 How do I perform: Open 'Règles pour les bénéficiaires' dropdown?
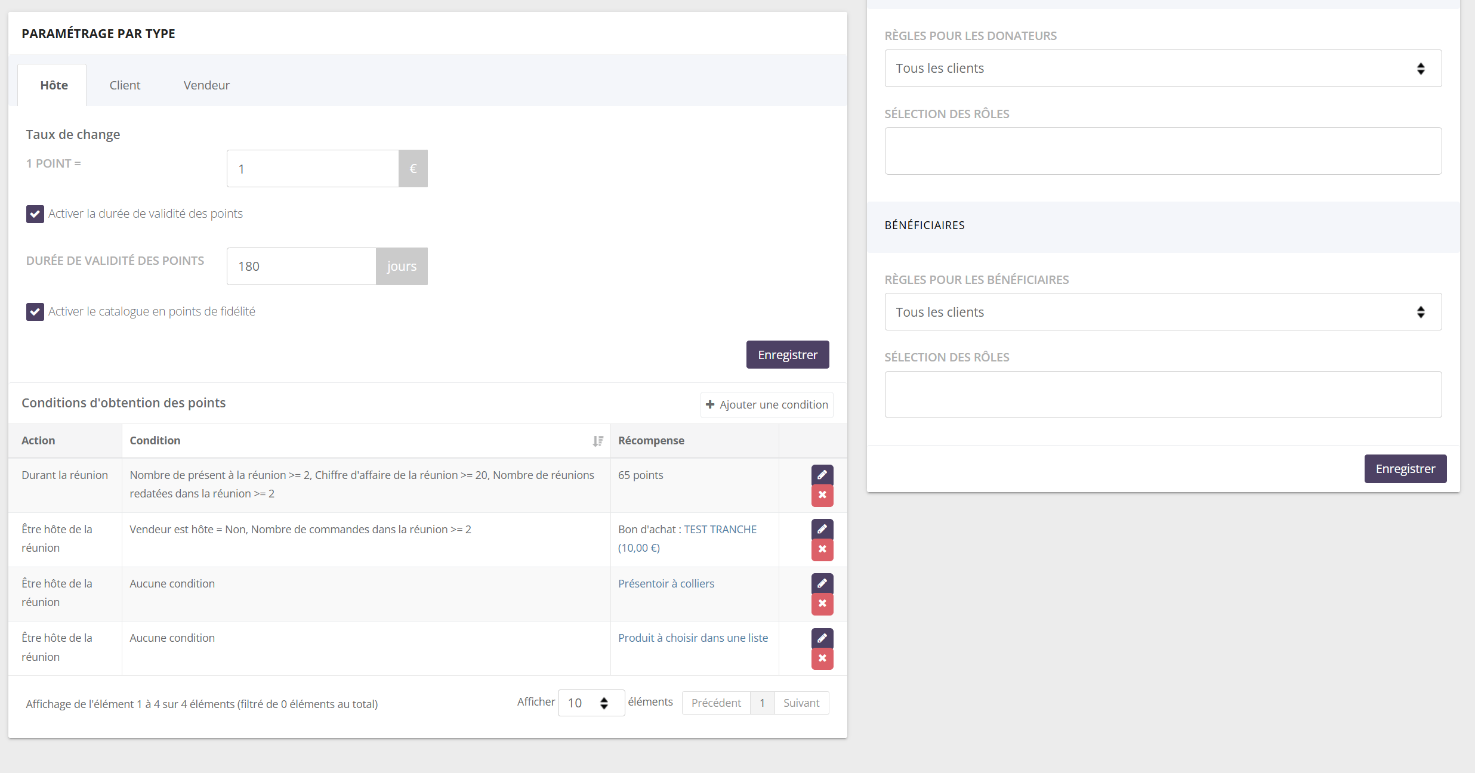[x=1163, y=312]
